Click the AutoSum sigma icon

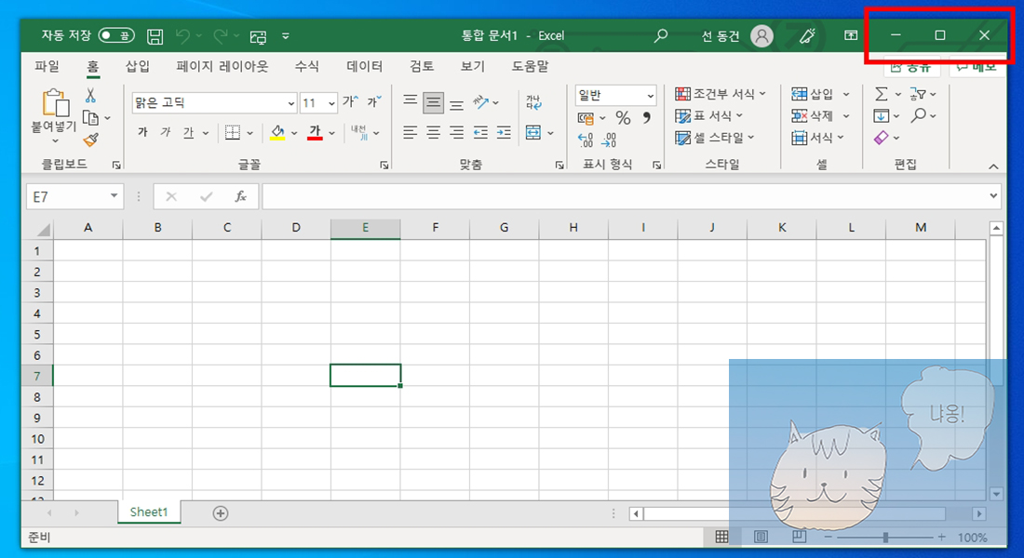click(x=881, y=95)
